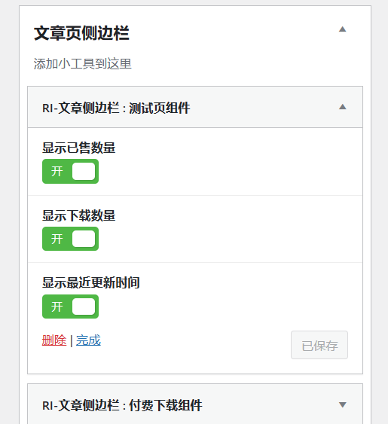This screenshot has width=388, height=424.
Task: Click the white knob on 显示已售数量 switch
Action: (x=84, y=171)
